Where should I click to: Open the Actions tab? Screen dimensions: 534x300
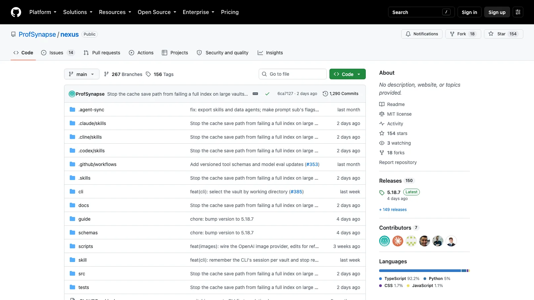pyautogui.click(x=141, y=53)
